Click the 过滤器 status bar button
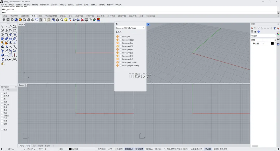The height and width of the screenshot is (151, 280). pyautogui.click(x=208, y=149)
